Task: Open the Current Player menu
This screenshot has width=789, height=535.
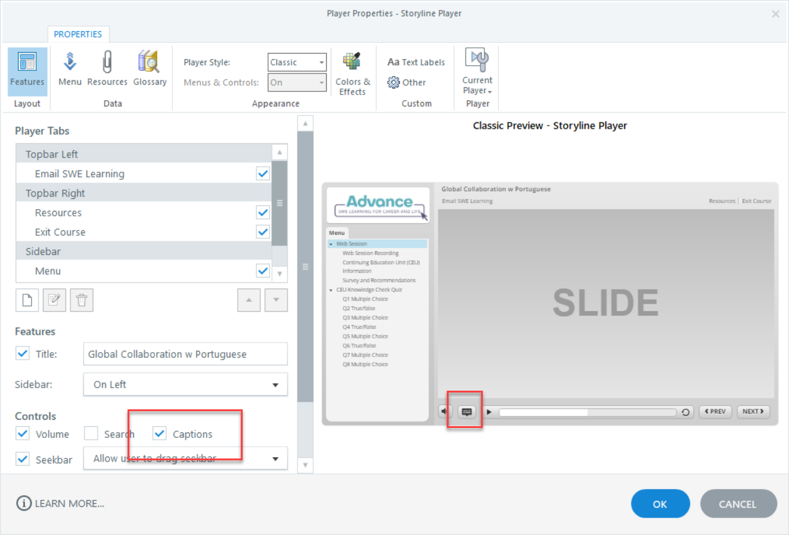Action: coord(477,73)
